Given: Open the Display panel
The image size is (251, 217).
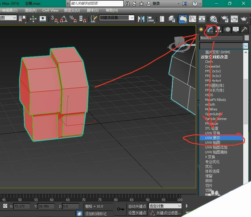Looking at the screenshot, I should tap(235, 29).
